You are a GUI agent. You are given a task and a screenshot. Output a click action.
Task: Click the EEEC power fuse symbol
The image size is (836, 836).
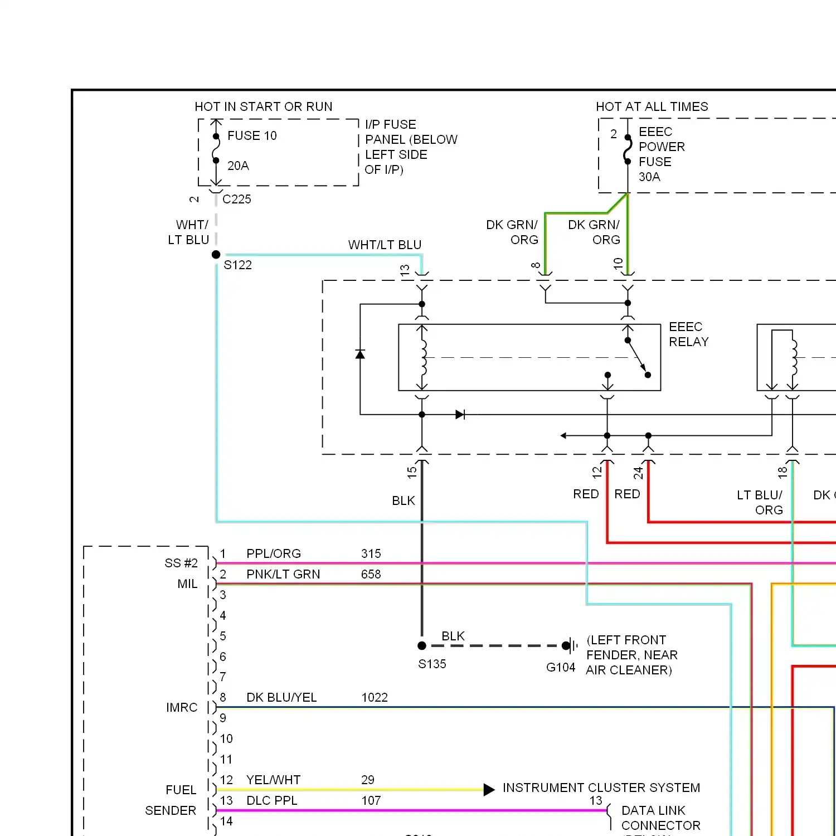point(628,149)
